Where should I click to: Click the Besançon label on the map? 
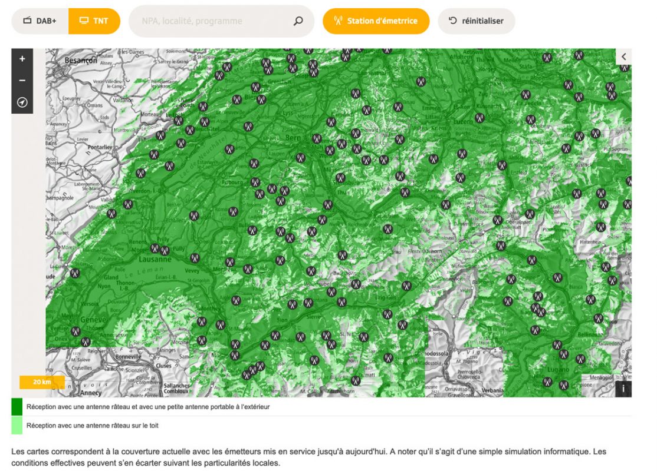(x=81, y=61)
